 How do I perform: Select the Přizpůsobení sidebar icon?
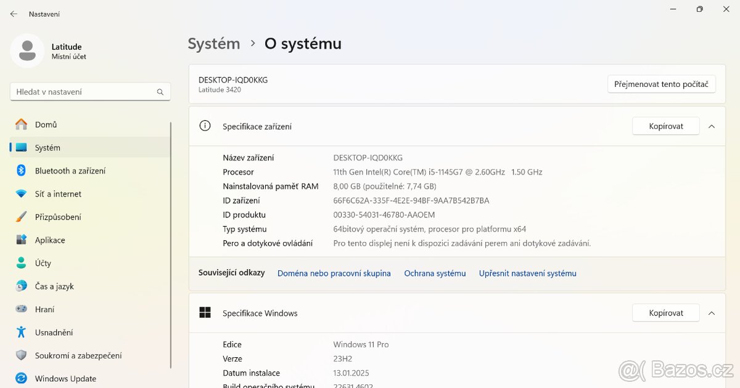point(23,217)
